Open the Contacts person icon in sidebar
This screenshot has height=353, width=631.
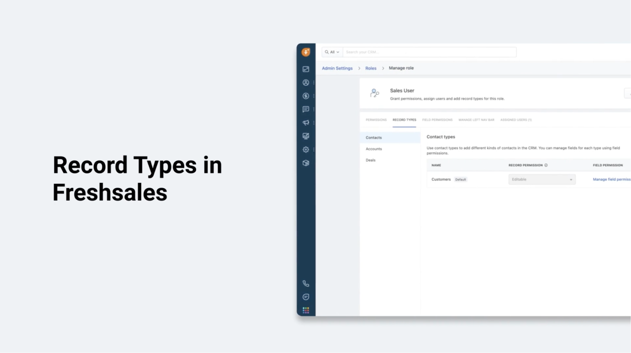pos(306,83)
